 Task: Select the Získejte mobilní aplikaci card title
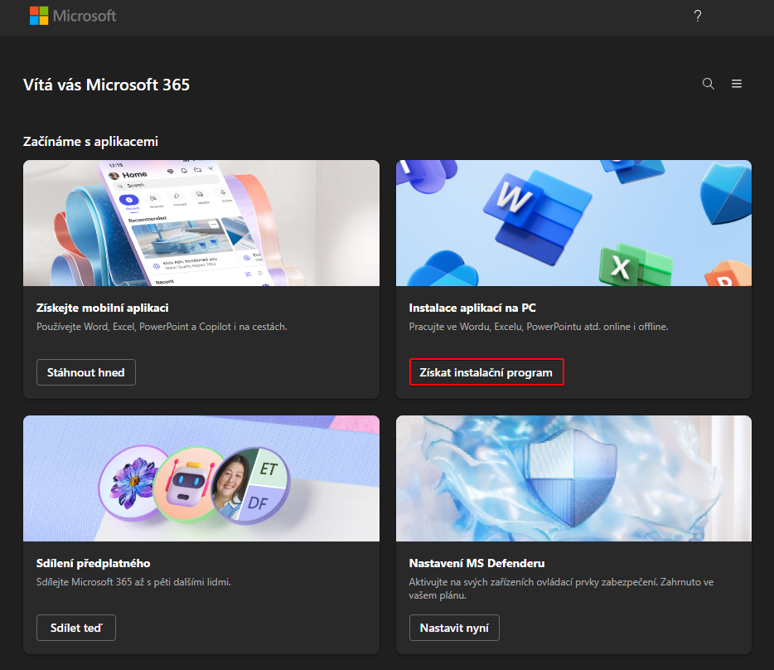103,308
